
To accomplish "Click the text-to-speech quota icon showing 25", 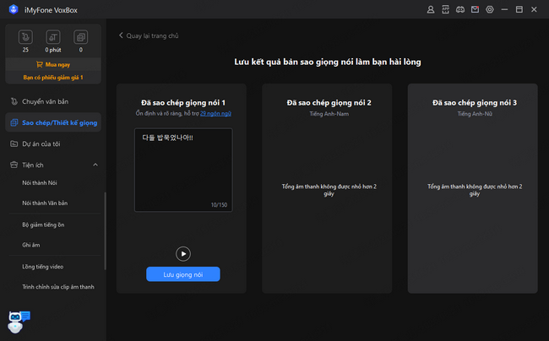I will pos(25,37).
